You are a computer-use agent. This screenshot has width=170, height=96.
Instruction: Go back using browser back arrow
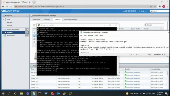click(3, 6)
